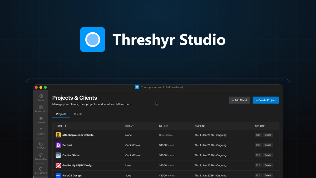
Task: Click the GovBuddy UI/UX Design project logo
Action: pyautogui.click(x=58, y=165)
